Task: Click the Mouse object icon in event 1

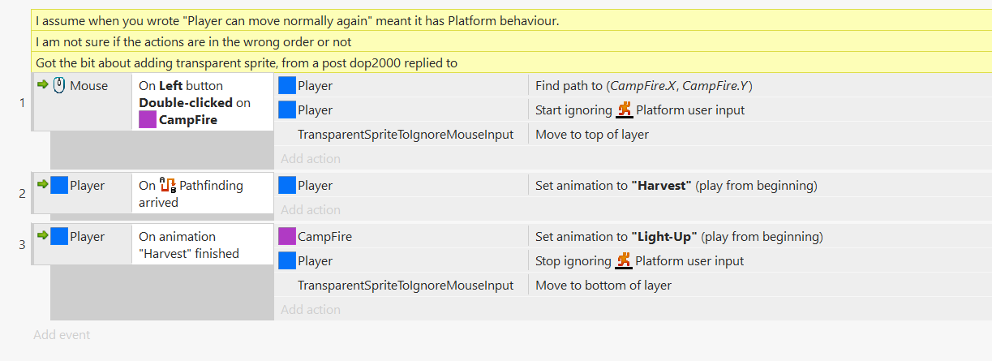Action: 59,85
